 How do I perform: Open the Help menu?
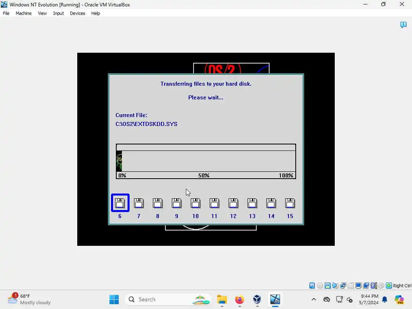point(96,13)
